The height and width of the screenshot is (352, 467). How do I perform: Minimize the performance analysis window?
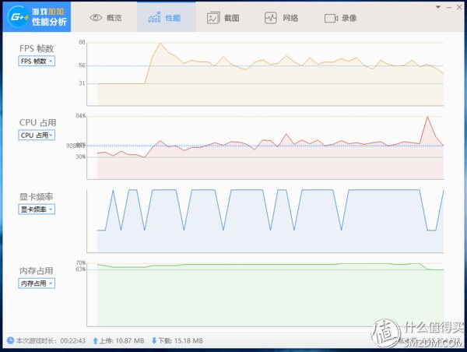(x=449, y=7)
